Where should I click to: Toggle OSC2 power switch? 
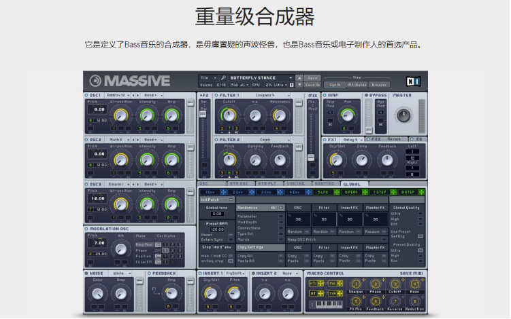[86, 140]
